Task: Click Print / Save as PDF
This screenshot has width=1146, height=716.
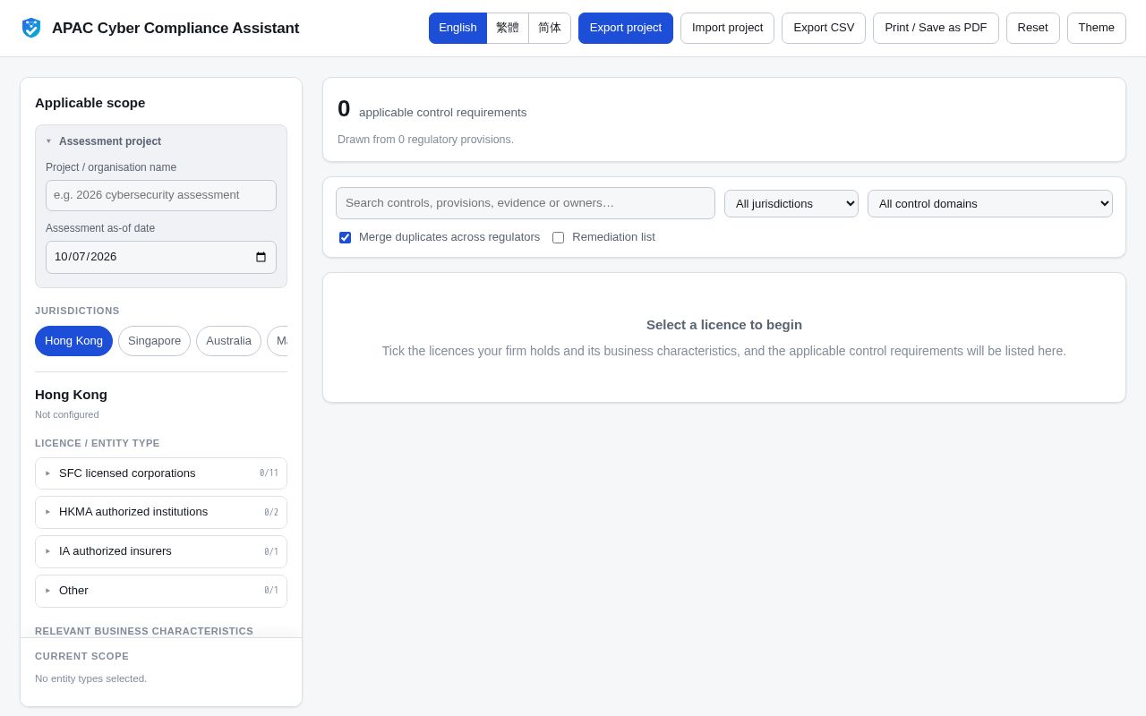Action: (x=936, y=28)
